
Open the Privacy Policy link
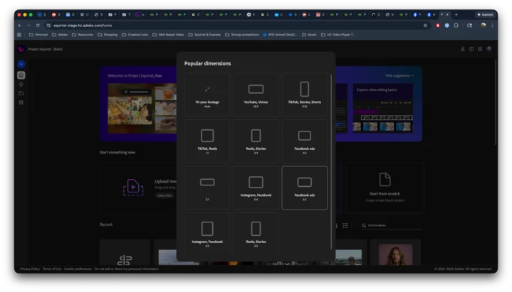30,269
